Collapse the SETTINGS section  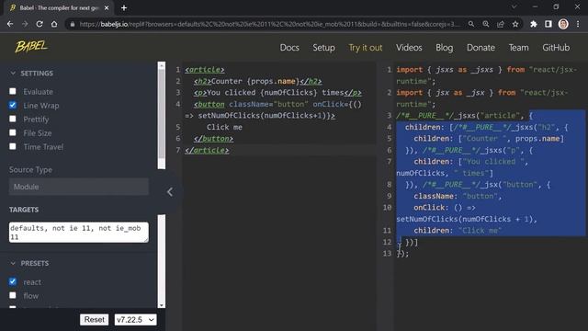pyautogui.click(x=31, y=74)
